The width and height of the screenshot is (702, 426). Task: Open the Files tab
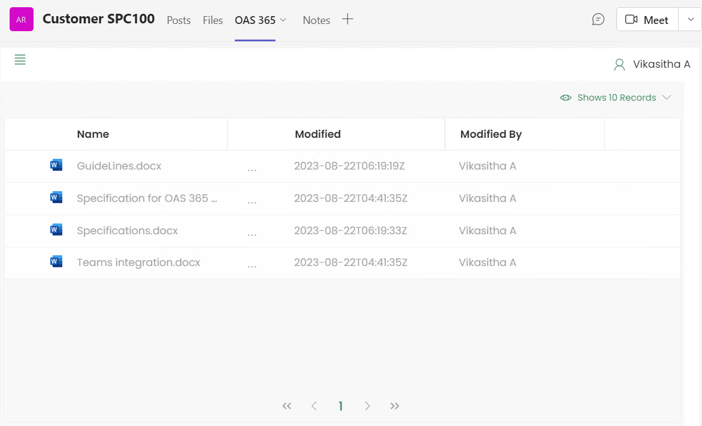(x=213, y=20)
